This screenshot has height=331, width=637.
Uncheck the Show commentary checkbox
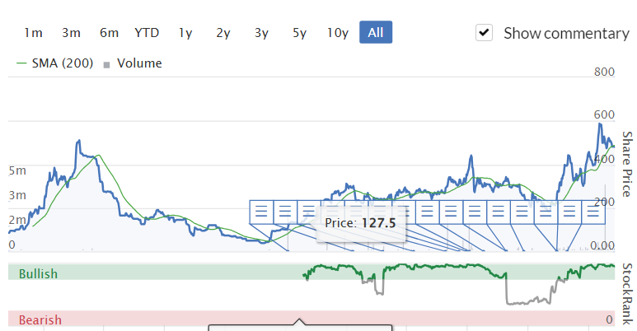(485, 33)
